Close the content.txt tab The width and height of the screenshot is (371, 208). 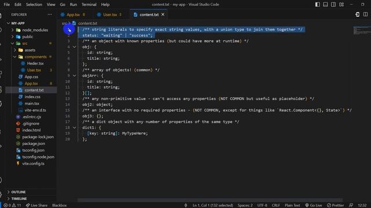pos(163,14)
